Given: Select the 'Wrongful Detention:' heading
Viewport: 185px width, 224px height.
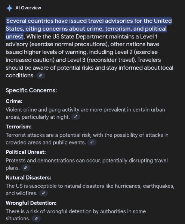Looking at the screenshot, I should pyautogui.click(x=31, y=203).
